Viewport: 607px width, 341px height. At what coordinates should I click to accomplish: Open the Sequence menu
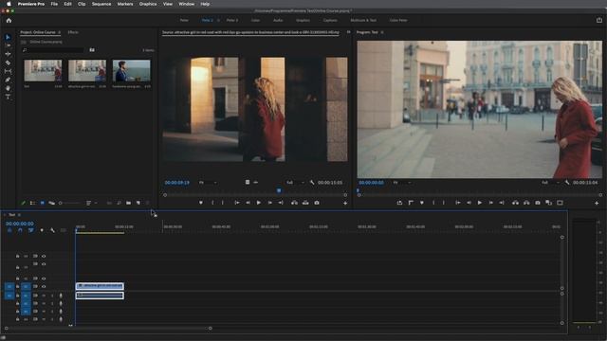coord(101,4)
